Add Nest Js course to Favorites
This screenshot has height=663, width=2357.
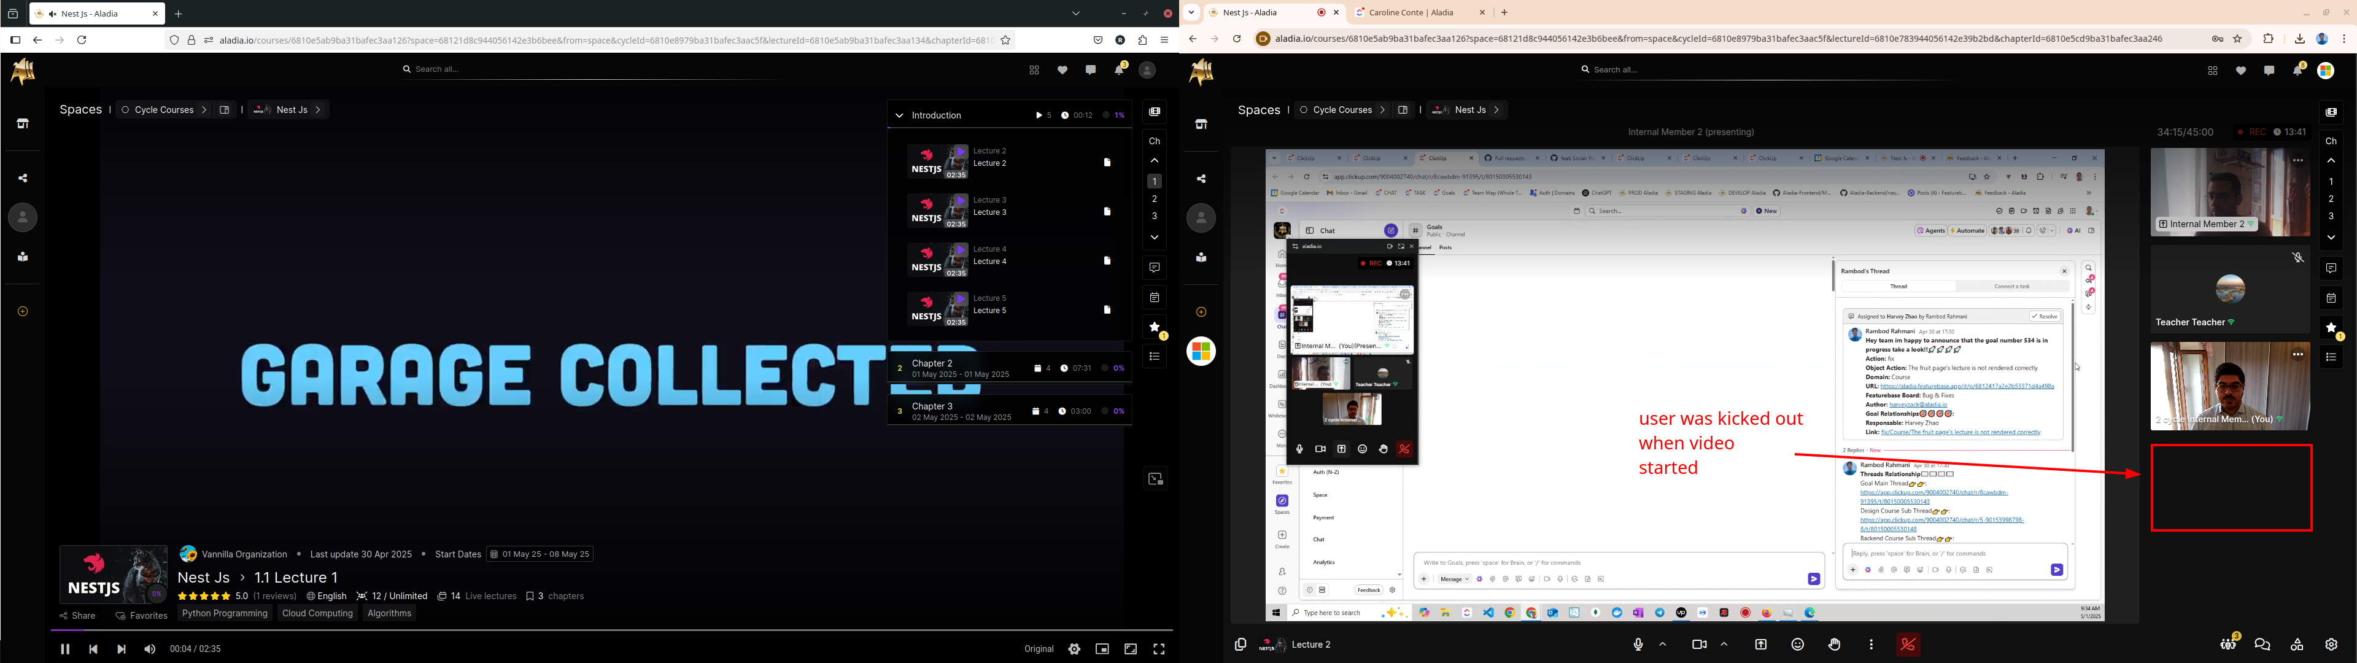point(142,616)
